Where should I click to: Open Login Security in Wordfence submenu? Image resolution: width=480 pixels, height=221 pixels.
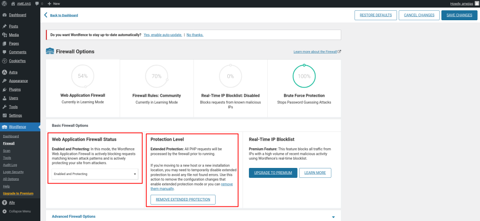tap(13, 172)
